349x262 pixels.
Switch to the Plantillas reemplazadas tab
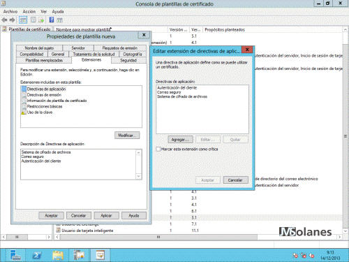(44, 60)
